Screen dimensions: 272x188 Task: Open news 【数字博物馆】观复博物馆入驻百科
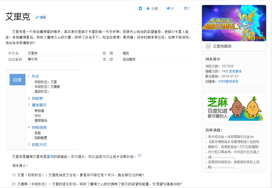(x=234, y=142)
